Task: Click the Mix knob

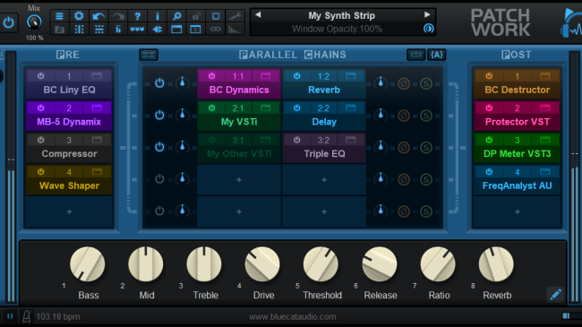Action: 34,22
